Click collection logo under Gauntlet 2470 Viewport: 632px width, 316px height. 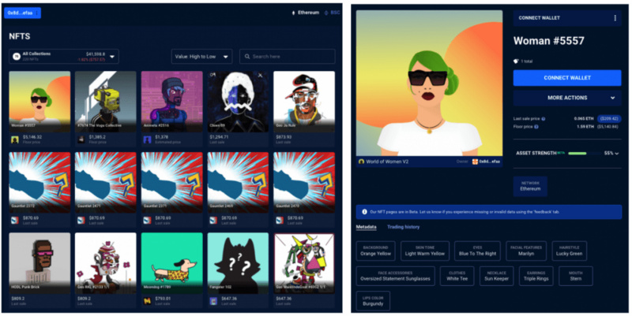280,221
